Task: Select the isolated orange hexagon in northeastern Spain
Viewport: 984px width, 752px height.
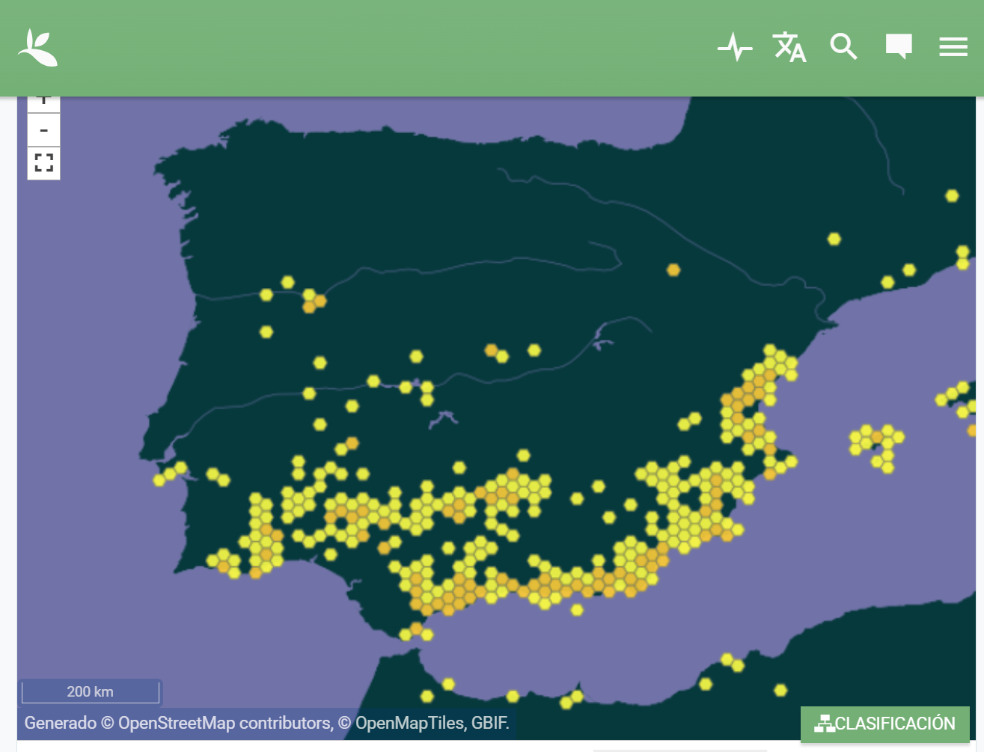Action: click(673, 270)
